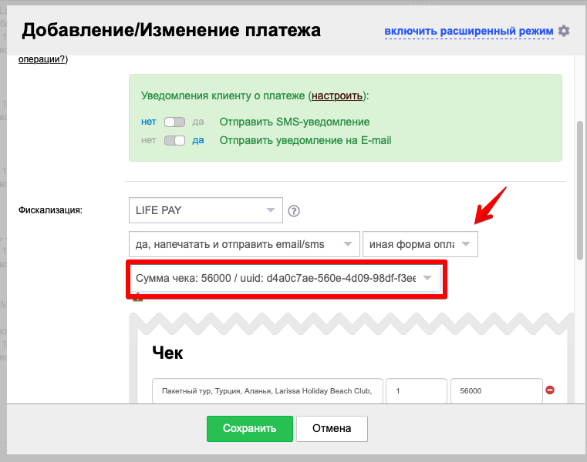Click the 'операции?)' link
This screenshot has width=587, height=462.
pyautogui.click(x=43, y=59)
